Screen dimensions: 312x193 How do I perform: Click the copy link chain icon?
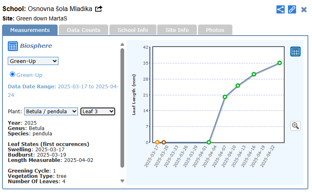point(292,9)
